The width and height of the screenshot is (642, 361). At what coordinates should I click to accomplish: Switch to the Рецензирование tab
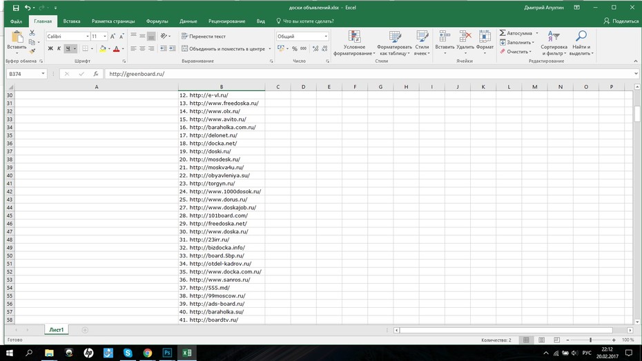click(x=226, y=21)
